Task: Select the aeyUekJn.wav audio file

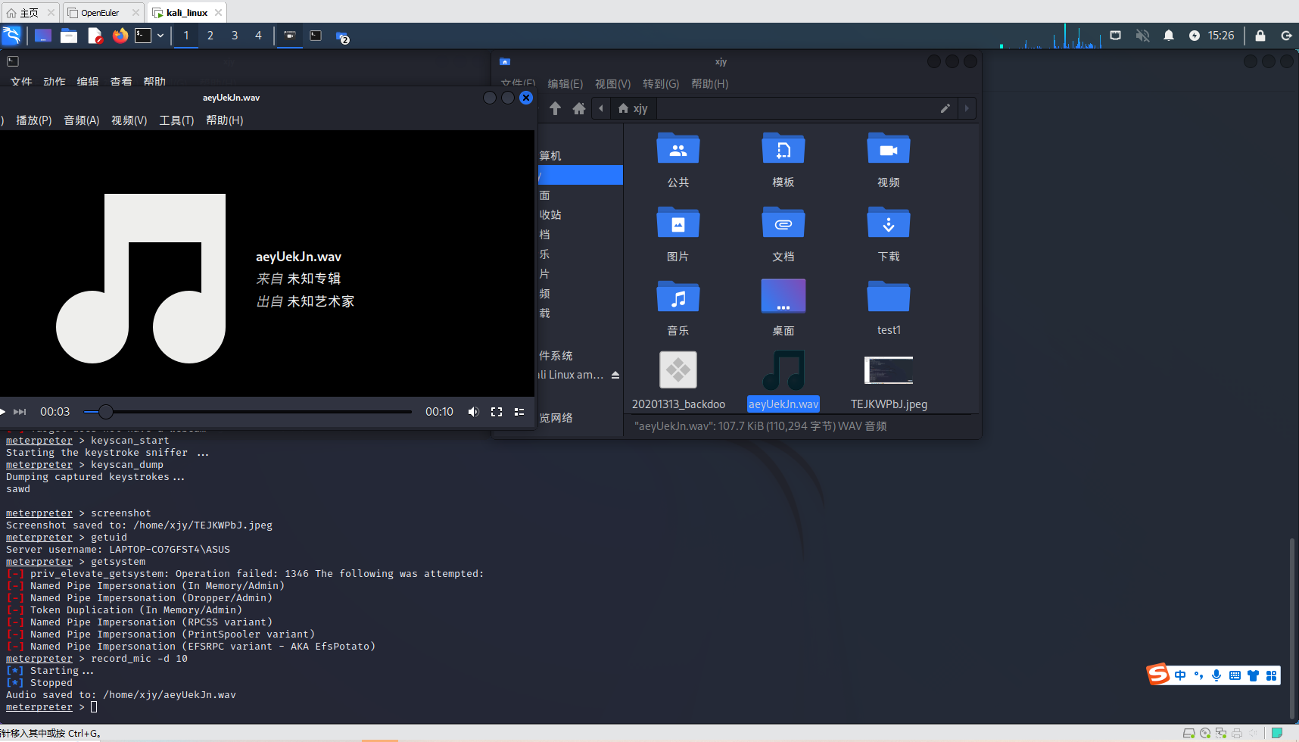Action: pyautogui.click(x=783, y=381)
